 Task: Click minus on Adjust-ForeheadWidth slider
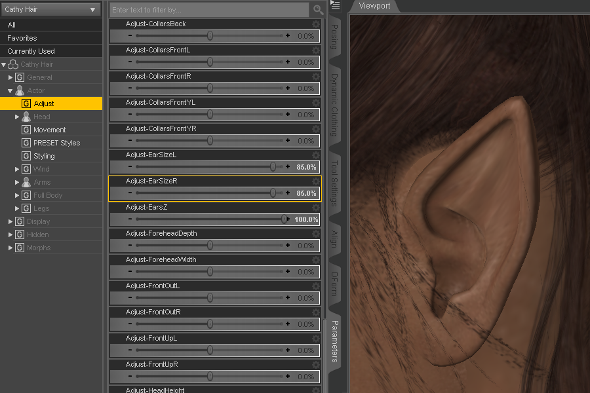(x=130, y=272)
